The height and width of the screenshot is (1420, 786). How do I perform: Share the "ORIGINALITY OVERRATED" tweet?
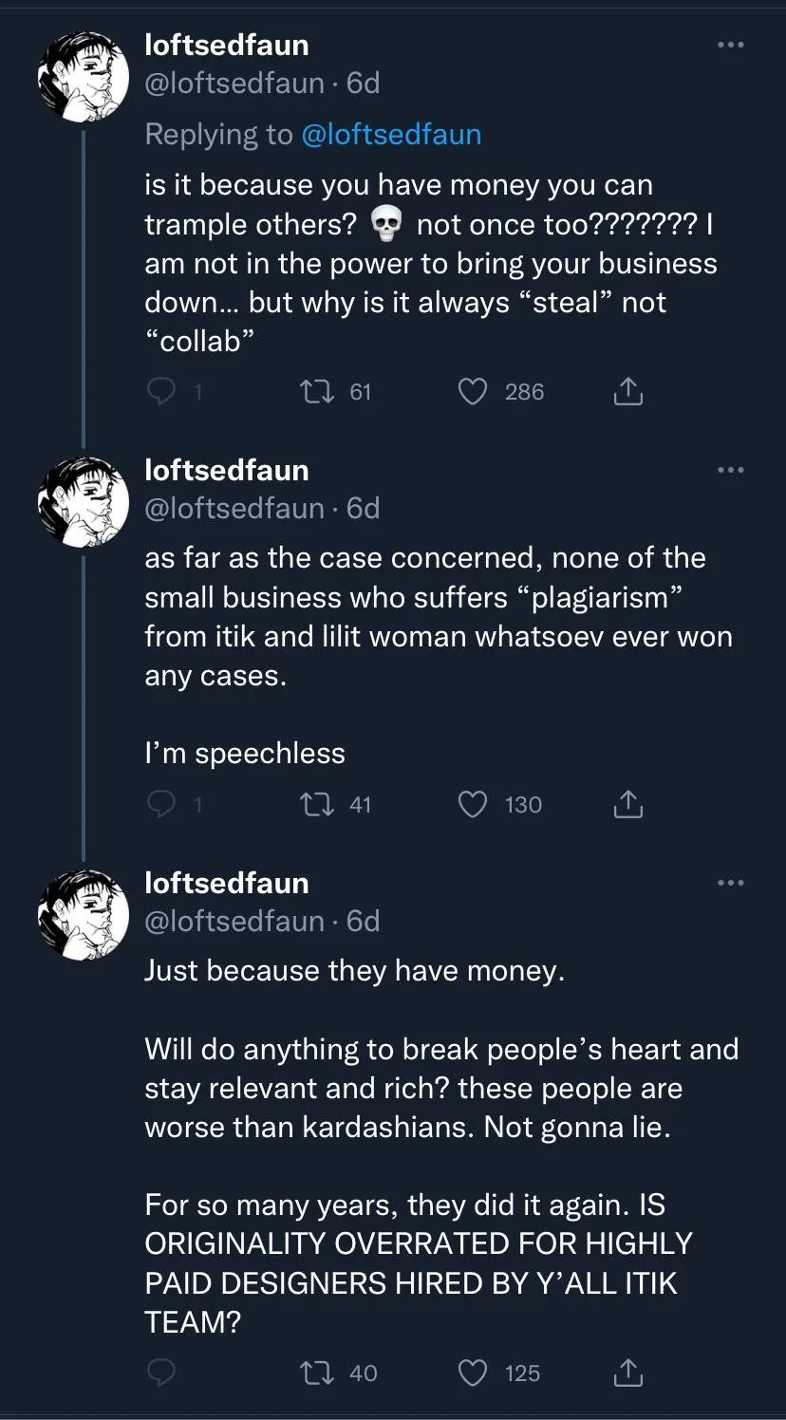pos(627,1373)
